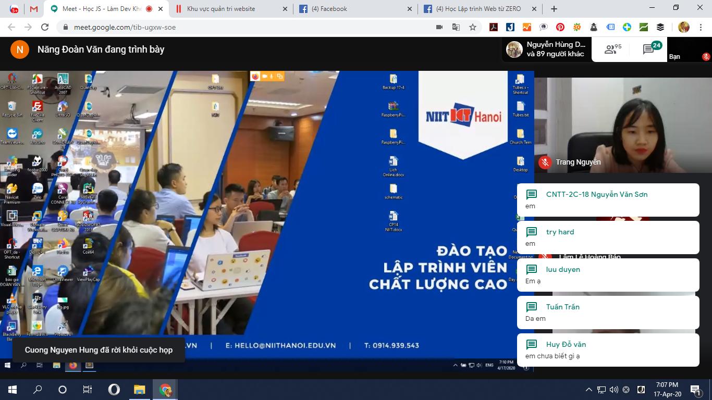
Task: Click the Google Translate icon in address bar
Action: [456, 27]
